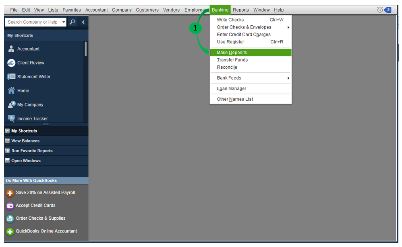Open the Lists menu
This screenshot has width=402, height=247.
[x=53, y=10]
